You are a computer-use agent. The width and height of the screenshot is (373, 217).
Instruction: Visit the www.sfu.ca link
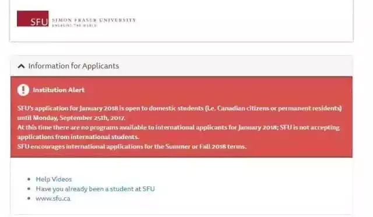[x=53, y=198]
